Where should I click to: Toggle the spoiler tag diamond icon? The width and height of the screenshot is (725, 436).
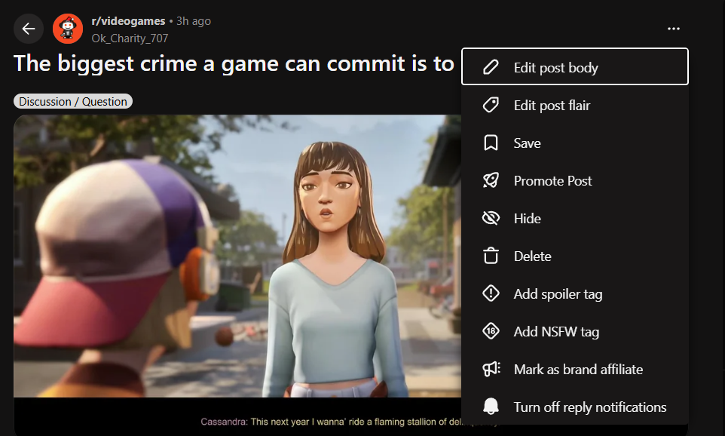coord(491,293)
